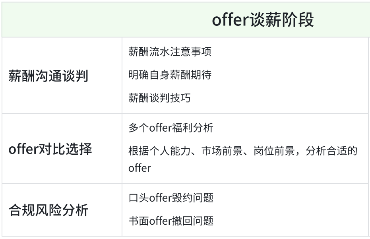Click the "薪酬谈判技巧" entry
The width and height of the screenshot is (370, 239).
point(159,98)
